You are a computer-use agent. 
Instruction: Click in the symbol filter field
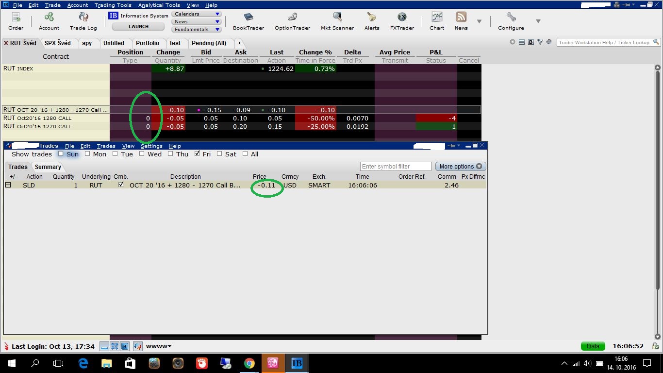(396, 166)
